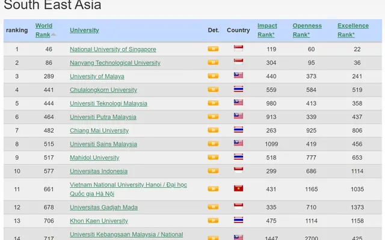Sort table by Excellence Rank header
Image resolution: width=385 pixels, height=240 pixels.
[353, 30]
